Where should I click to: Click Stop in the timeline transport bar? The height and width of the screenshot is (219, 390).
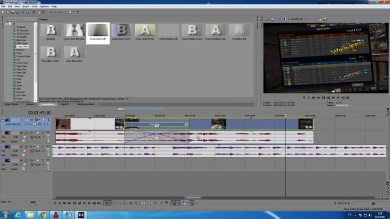pos(79,203)
